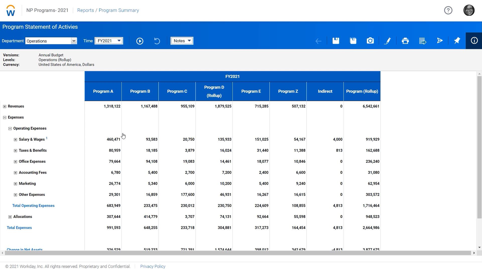This screenshot has width=482, height=270.
Task: Open the Help question mark icon
Action: point(448,10)
